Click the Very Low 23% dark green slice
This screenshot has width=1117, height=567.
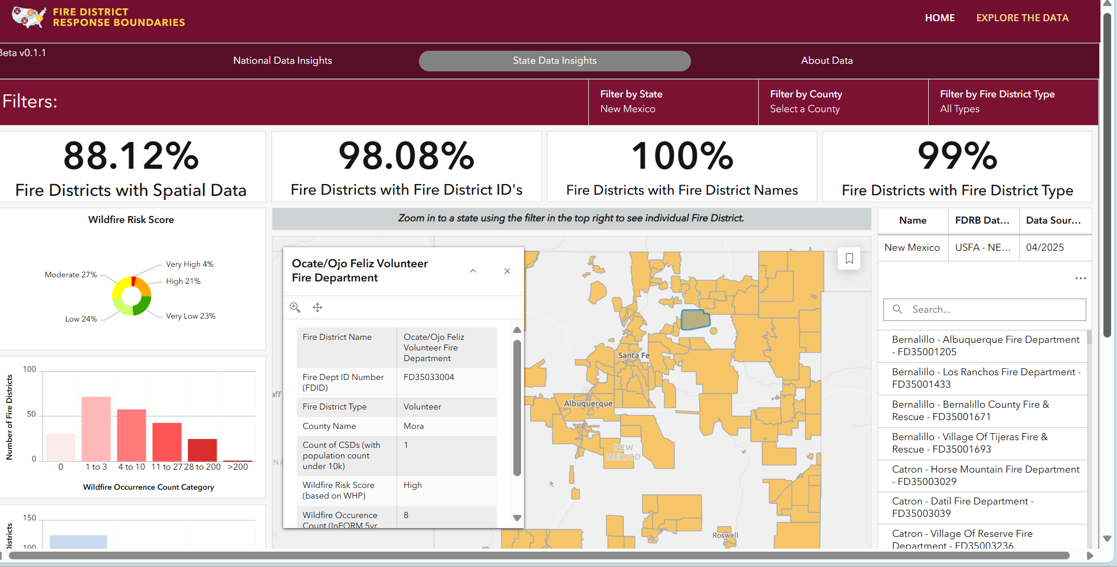142,306
